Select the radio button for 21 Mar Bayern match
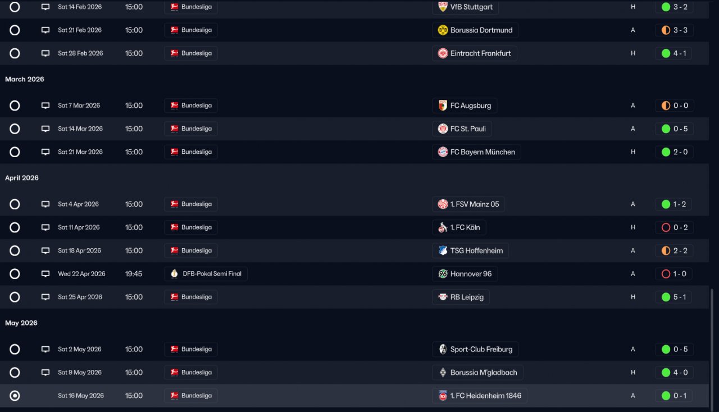The height and width of the screenshot is (412, 719). [x=15, y=152]
